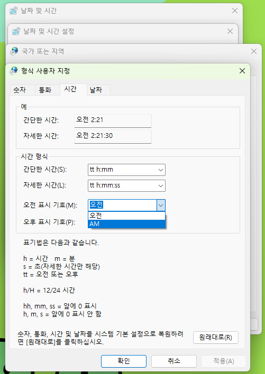Close the 날짜 및 시간 설정 window

coord(230,31)
